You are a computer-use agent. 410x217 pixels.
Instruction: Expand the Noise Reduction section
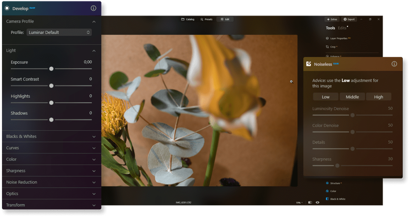pos(52,182)
